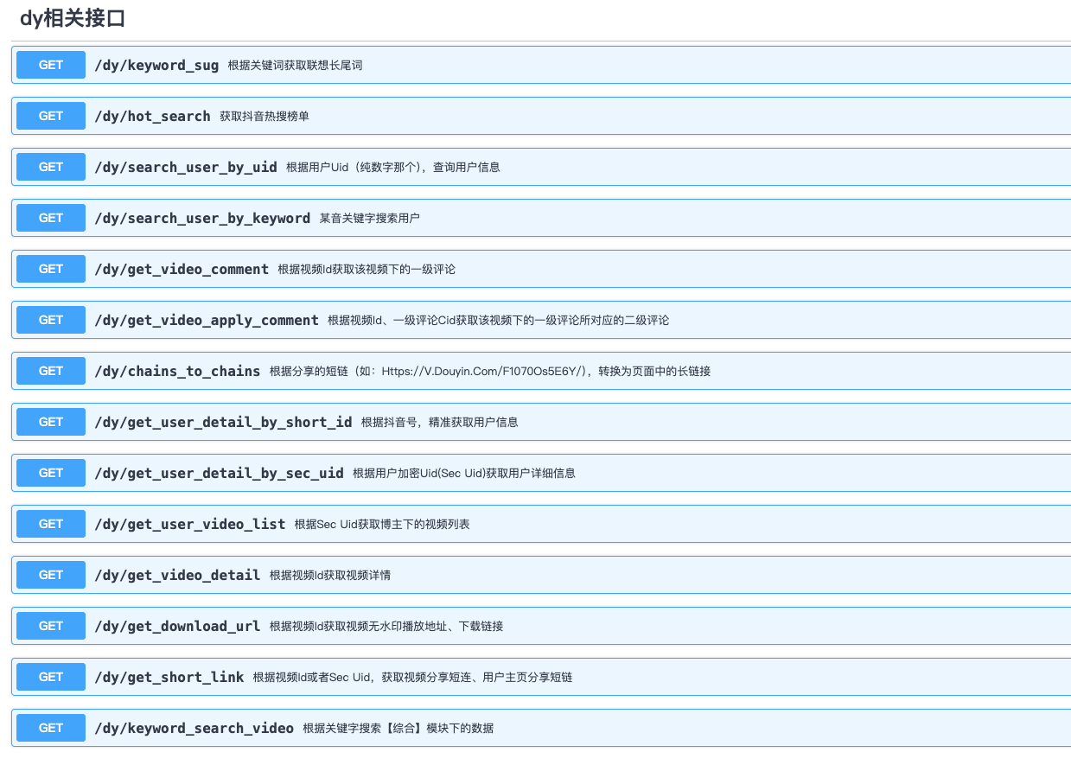Open the /dy/get_user_video_list path link
This screenshot has height=765, width=1071.
189,524
